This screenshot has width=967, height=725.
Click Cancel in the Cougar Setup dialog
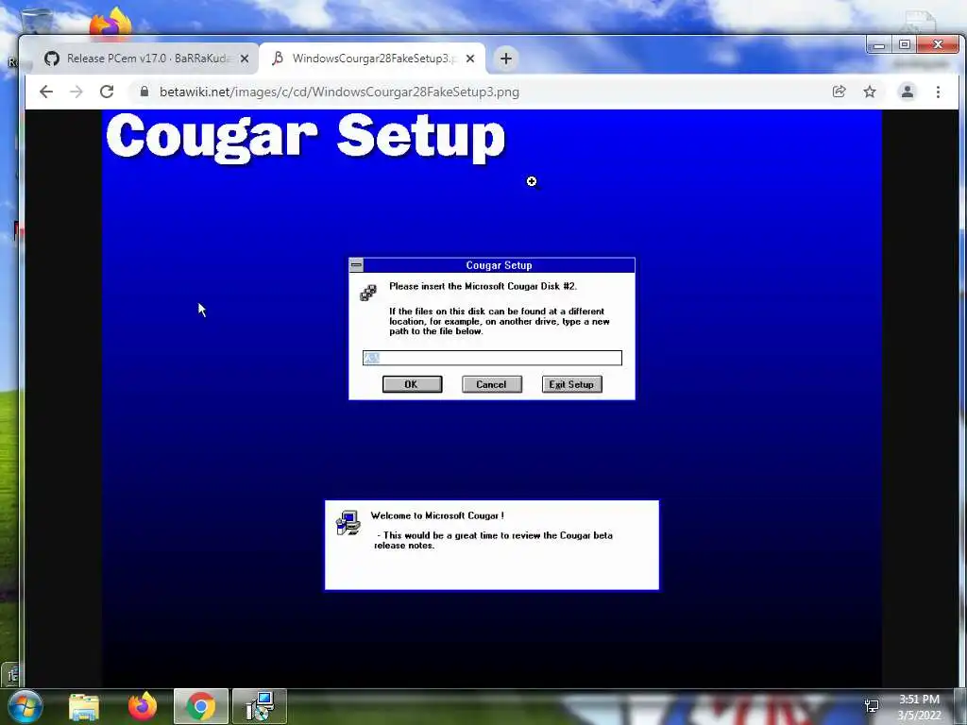491,384
